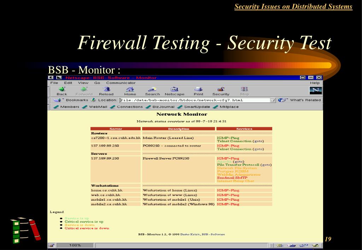Open the File menu

click(54, 83)
